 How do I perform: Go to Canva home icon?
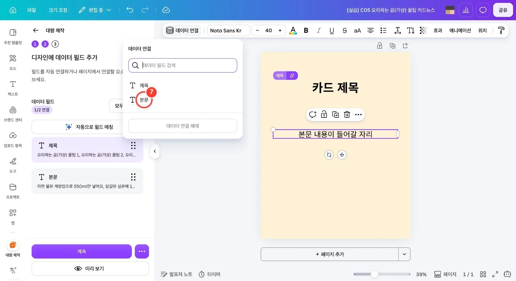coord(13,10)
